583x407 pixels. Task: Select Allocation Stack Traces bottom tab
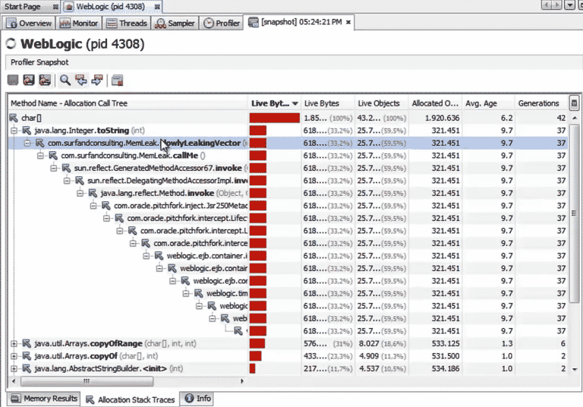click(130, 399)
